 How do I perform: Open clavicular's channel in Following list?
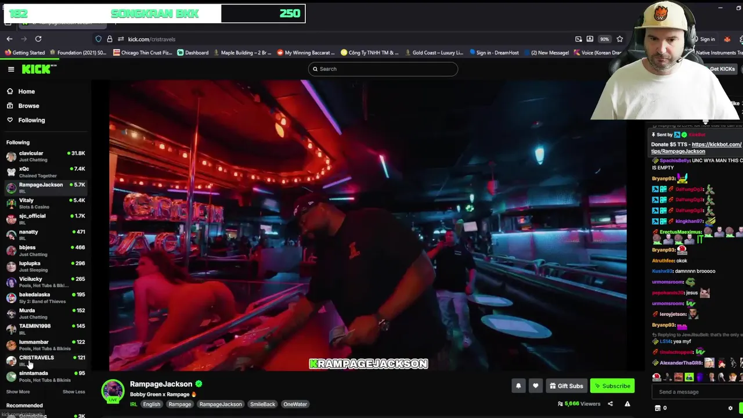(45, 156)
